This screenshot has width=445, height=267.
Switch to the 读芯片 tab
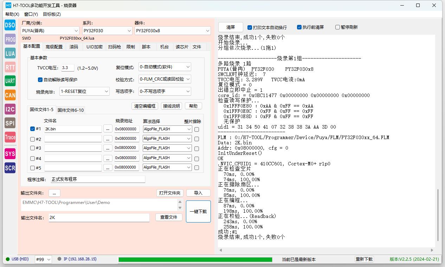click(x=182, y=47)
